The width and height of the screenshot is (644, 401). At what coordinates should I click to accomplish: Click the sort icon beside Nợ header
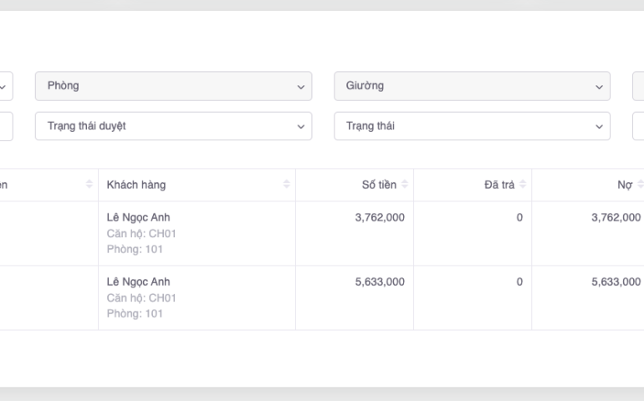click(x=640, y=185)
